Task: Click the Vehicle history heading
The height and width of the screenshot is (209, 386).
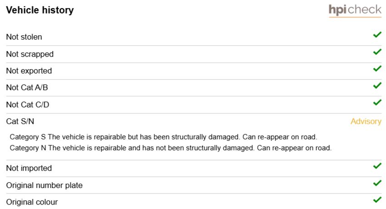Action: point(40,10)
